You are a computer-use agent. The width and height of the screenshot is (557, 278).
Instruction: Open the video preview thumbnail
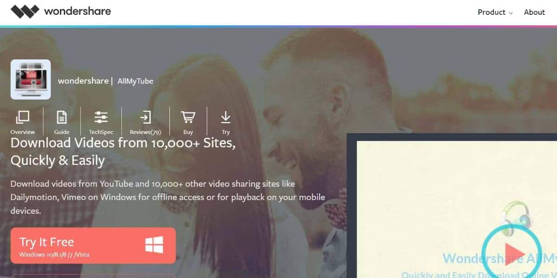457,209
